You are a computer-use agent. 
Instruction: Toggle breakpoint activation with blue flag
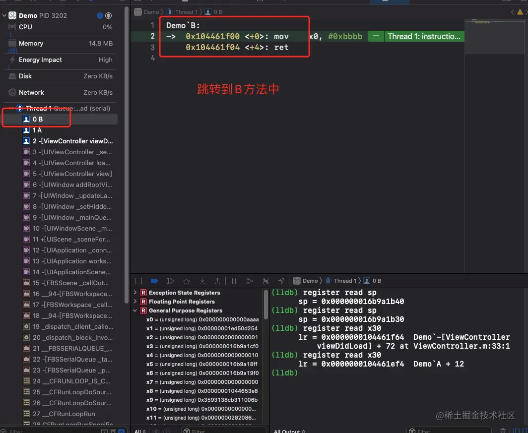point(155,281)
